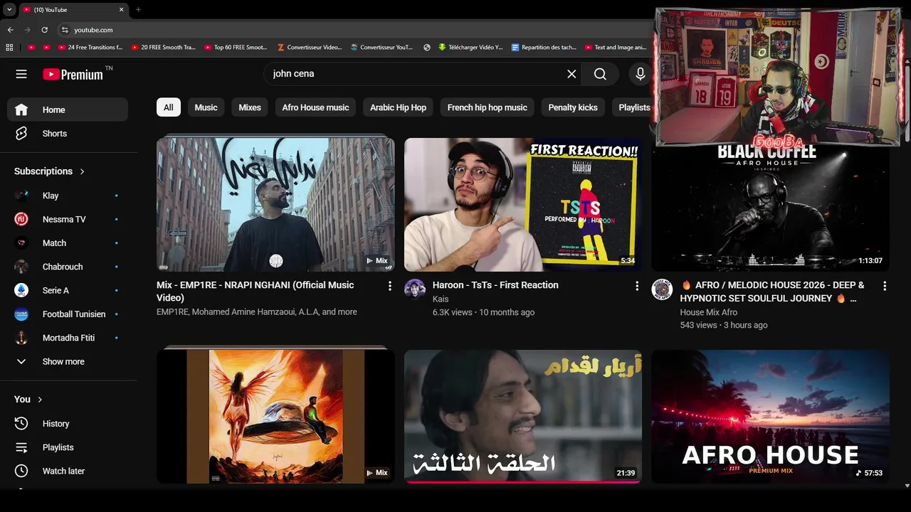Image resolution: width=911 pixels, height=512 pixels.
Task: Open more options for Afro Melodic House video
Action: [885, 286]
